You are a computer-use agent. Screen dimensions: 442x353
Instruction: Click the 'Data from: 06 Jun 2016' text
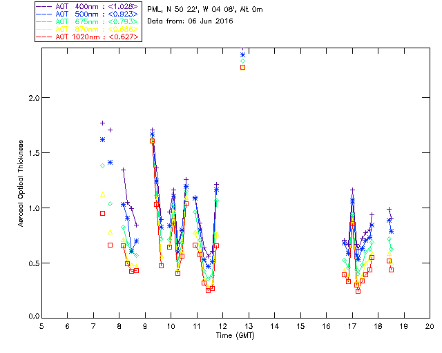tap(191, 21)
